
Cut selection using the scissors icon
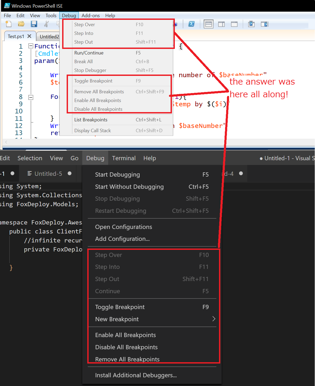point(46,24)
